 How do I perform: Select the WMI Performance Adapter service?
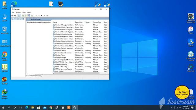pyautogui.click(x=80, y=69)
